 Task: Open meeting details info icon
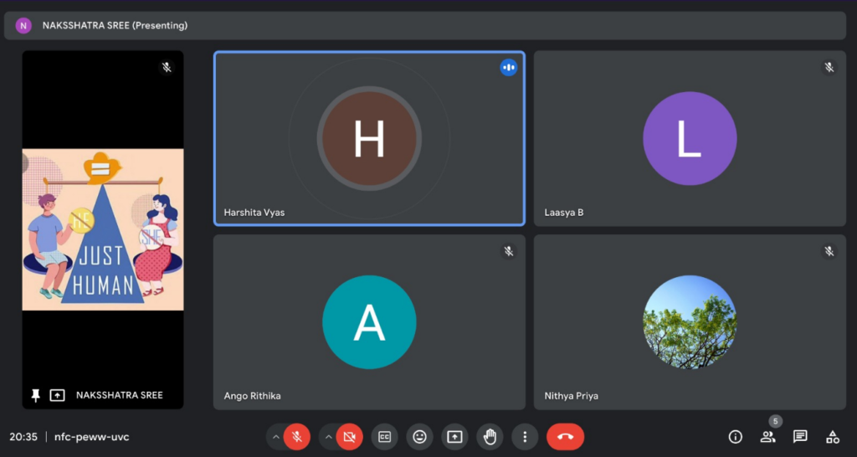click(736, 436)
